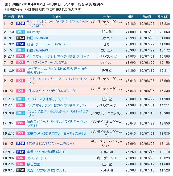
Task: Open イナズマイレブン3 世界への挑戦!! スパーク link
Action: coord(58,56)
